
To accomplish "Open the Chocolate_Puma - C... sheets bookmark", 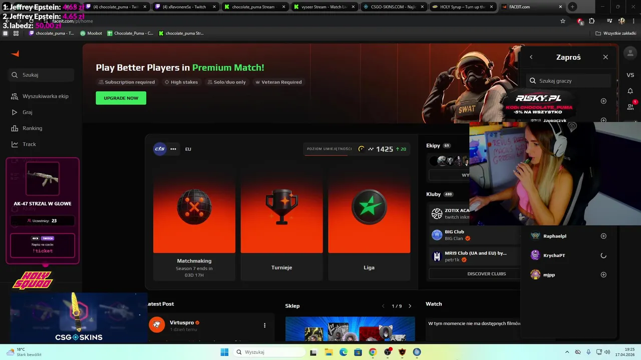I will pyautogui.click(x=130, y=33).
